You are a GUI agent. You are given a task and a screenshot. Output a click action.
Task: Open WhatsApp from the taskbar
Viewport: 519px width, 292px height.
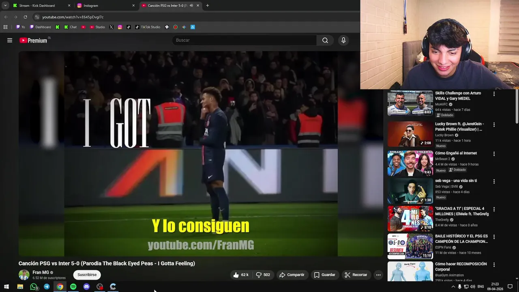[34, 287]
